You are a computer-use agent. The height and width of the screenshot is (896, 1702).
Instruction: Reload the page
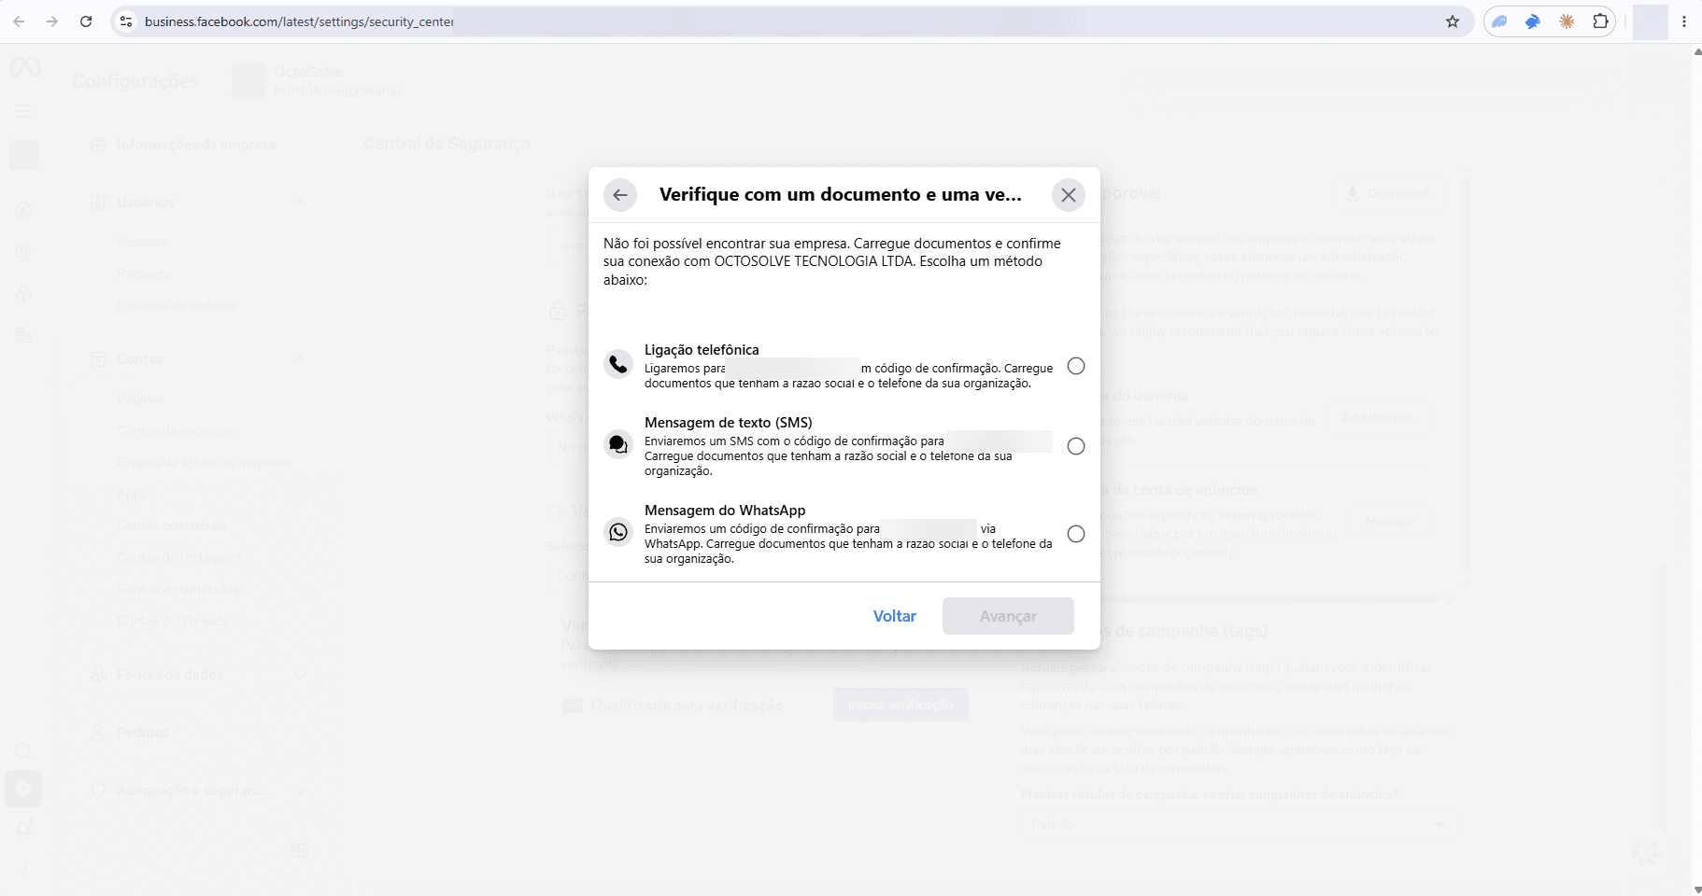86,21
